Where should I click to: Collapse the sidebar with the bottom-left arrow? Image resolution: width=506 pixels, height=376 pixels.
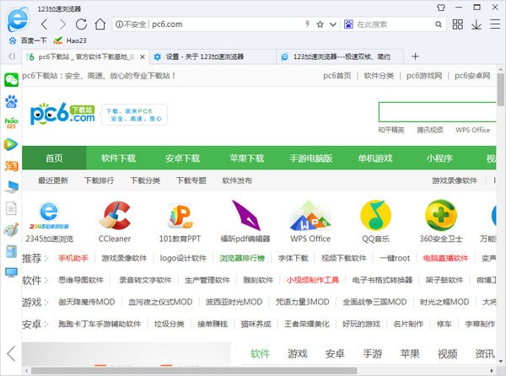coord(11,353)
